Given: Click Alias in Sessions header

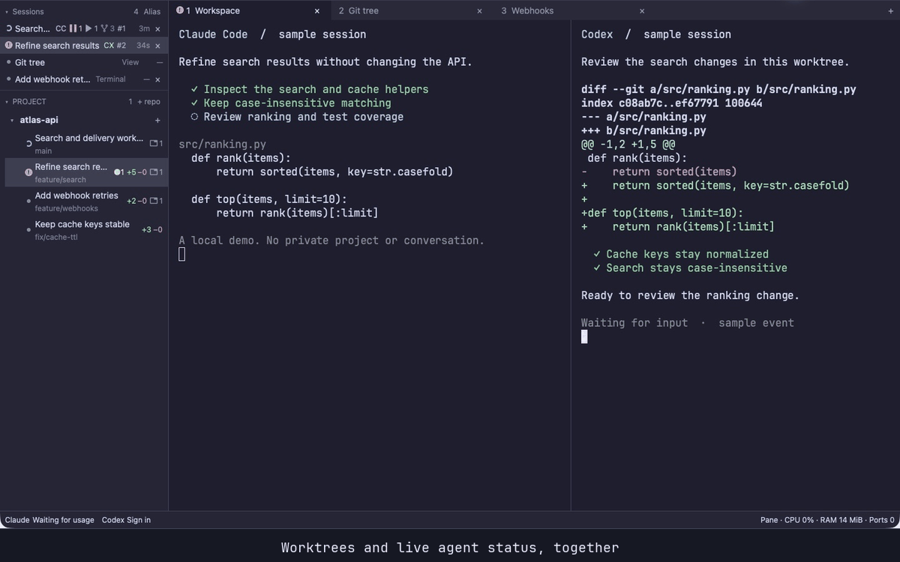Looking at the screenshot, I should coord(152,11).
